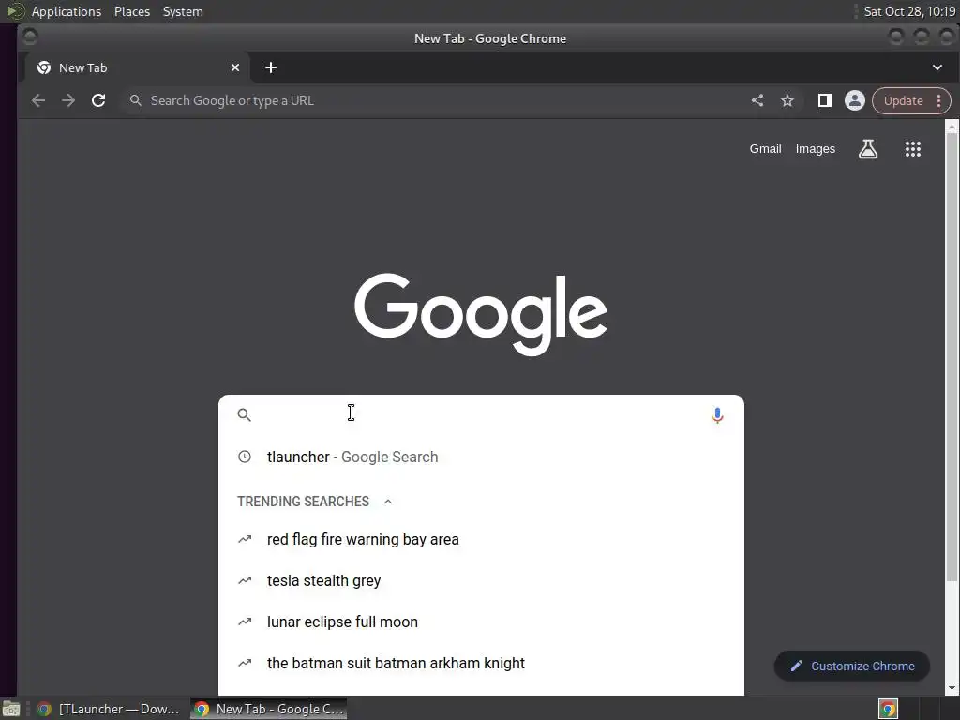This screenshot has width=960, height=720.
Task: Click the scrollbar down arrow
Action: click(x=952, y=688)
